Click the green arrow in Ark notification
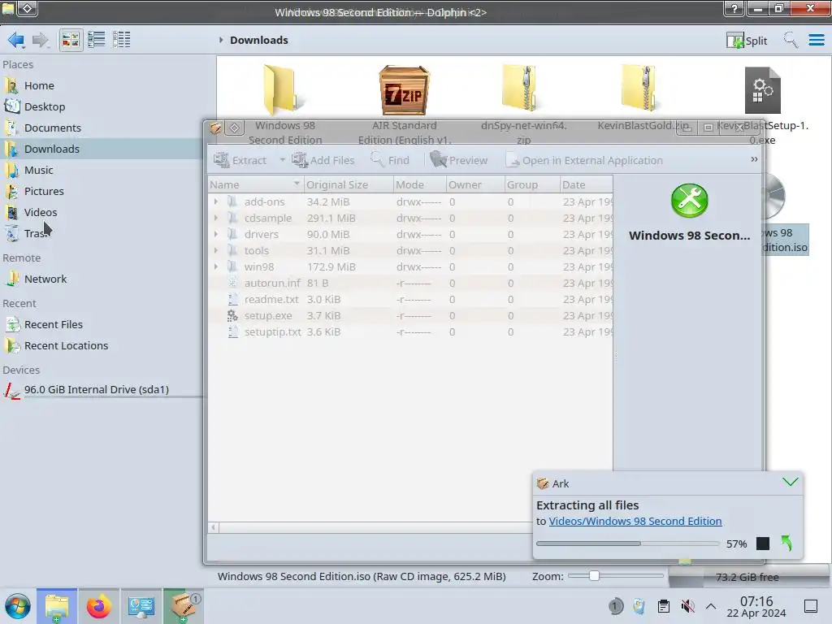The width and height of the screenshot is (832, 624). tap(786, 543)
